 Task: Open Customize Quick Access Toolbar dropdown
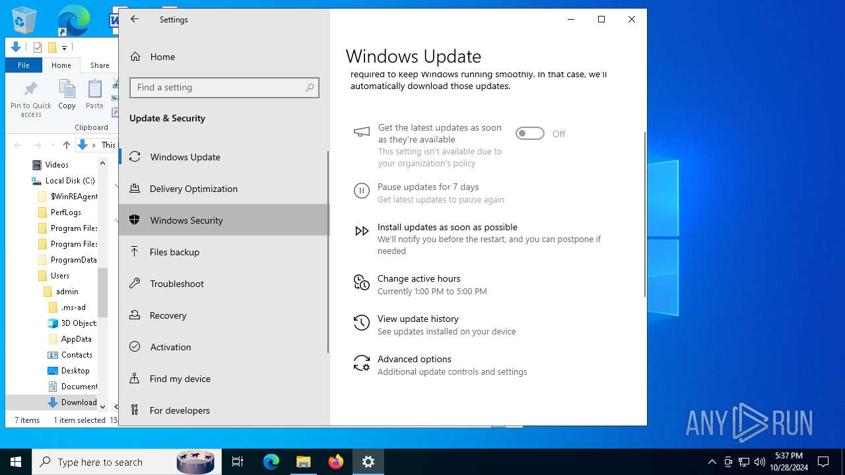pos(64,47)
